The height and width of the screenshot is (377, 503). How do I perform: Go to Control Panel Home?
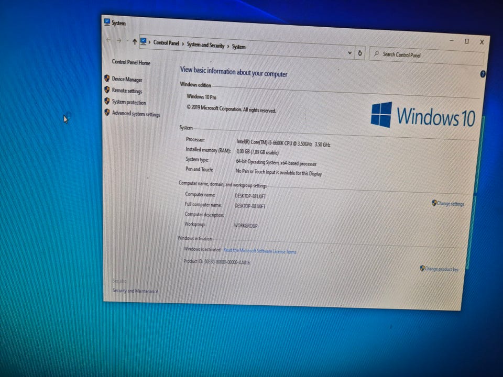(x=131, y=62)
